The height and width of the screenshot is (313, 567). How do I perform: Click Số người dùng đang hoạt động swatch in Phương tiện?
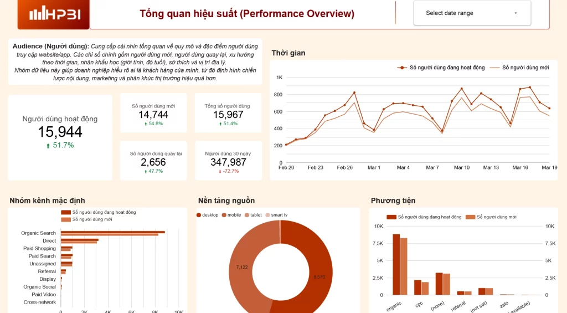pyautogui.click(x=392, y=217)
